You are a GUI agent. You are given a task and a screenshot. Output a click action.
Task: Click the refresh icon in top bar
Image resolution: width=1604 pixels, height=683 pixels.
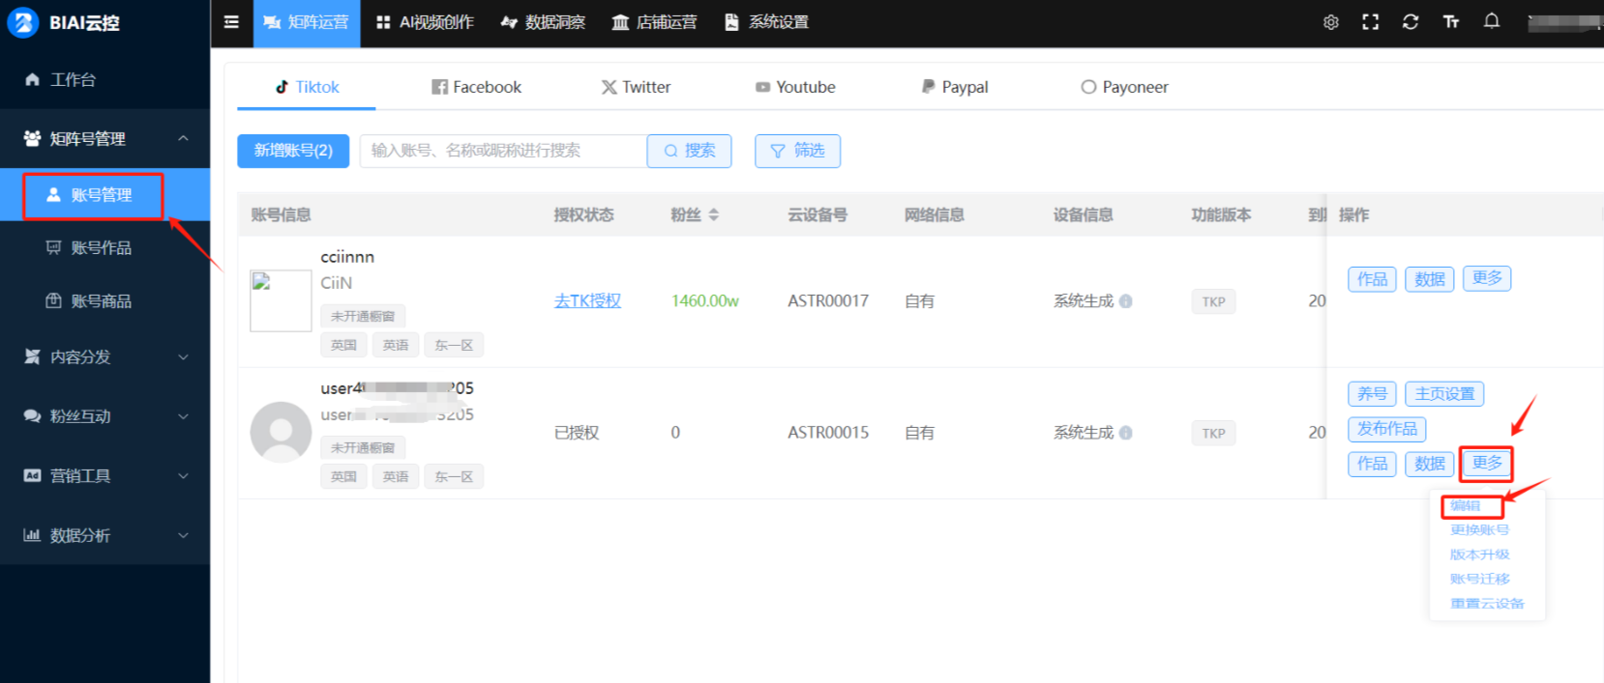(x=1411, y=22)
